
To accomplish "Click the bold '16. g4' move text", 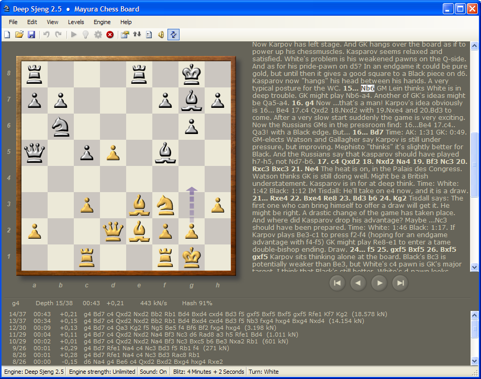I will click(302, 103).
